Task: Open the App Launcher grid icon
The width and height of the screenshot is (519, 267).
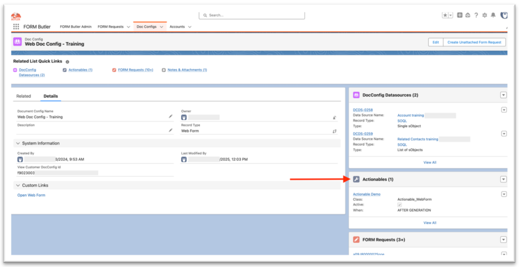Action: pyautogui.click(x=16, y=27)
